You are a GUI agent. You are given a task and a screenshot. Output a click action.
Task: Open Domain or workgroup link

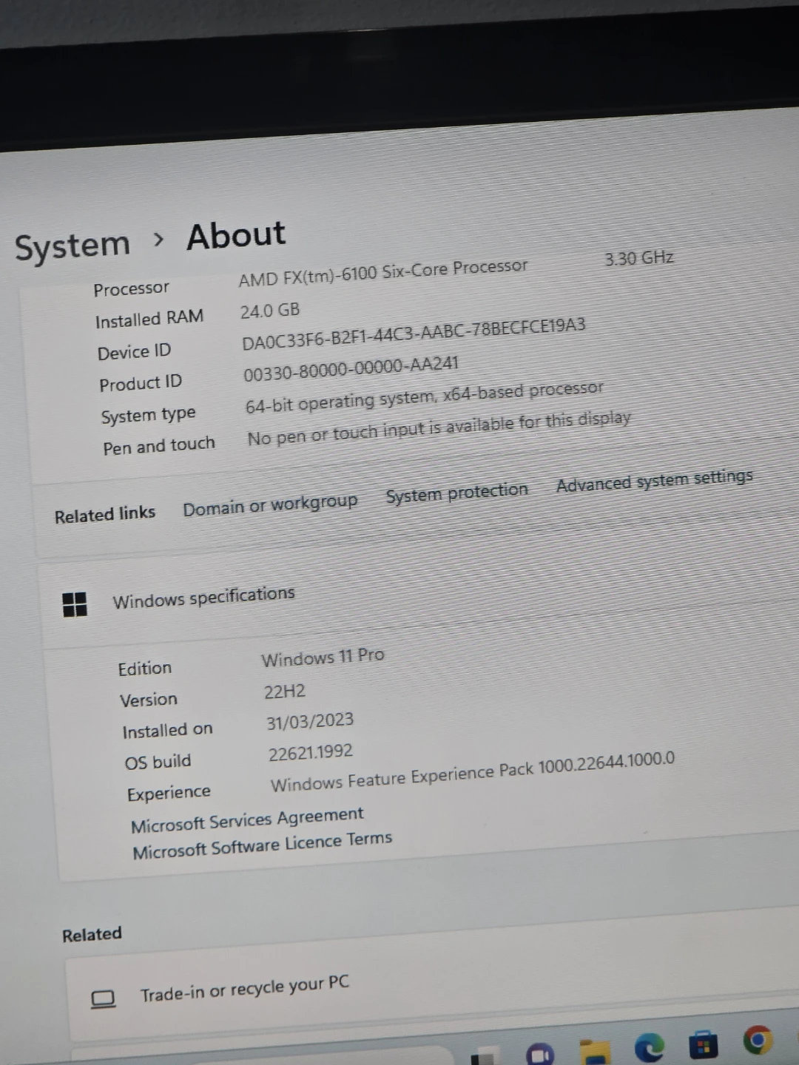click(270, 505)
